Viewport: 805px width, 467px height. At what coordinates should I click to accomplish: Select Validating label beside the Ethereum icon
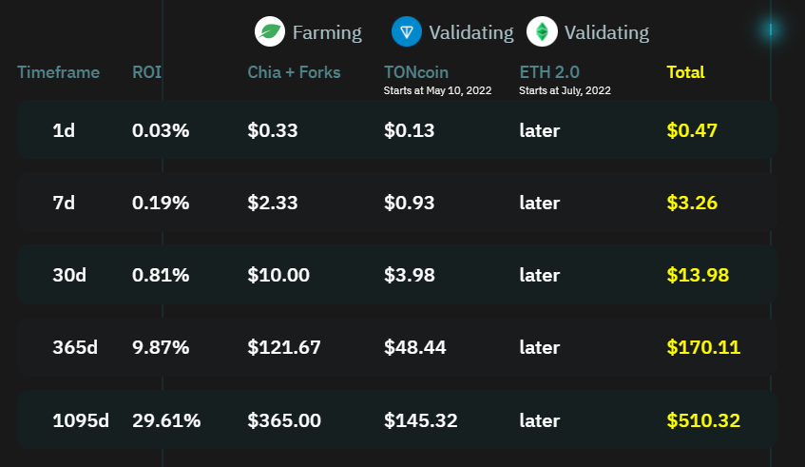click(x=606, y=32)
